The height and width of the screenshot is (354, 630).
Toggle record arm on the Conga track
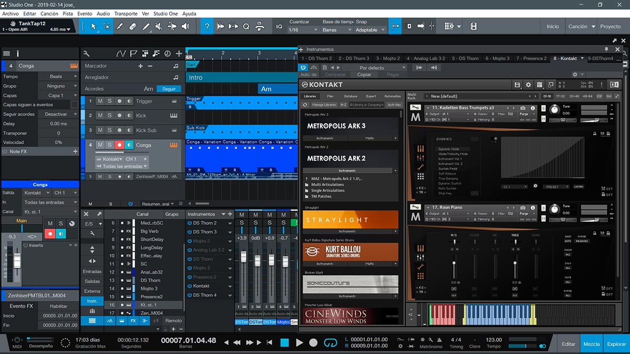point(119,145)
